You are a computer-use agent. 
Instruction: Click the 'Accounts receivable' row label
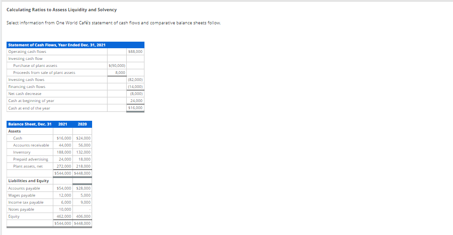pyautogui.click(x=31, y=145)
